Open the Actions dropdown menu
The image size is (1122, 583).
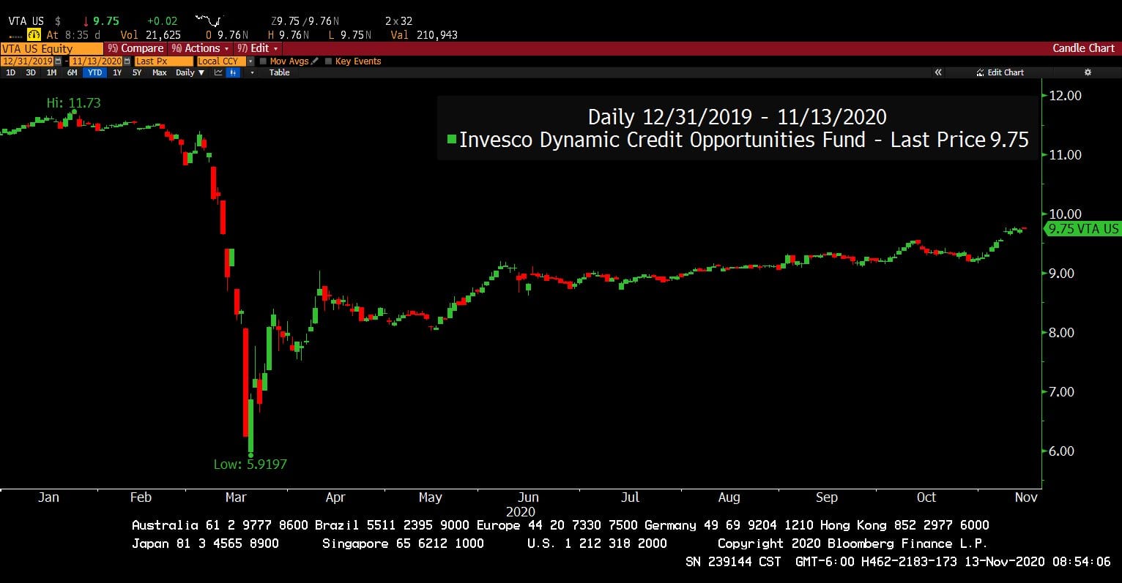[x=200, y=48]
